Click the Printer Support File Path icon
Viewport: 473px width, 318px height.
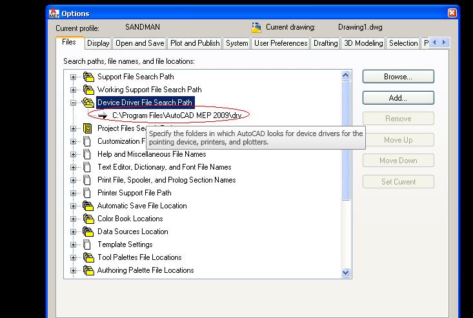pos(87,193)
